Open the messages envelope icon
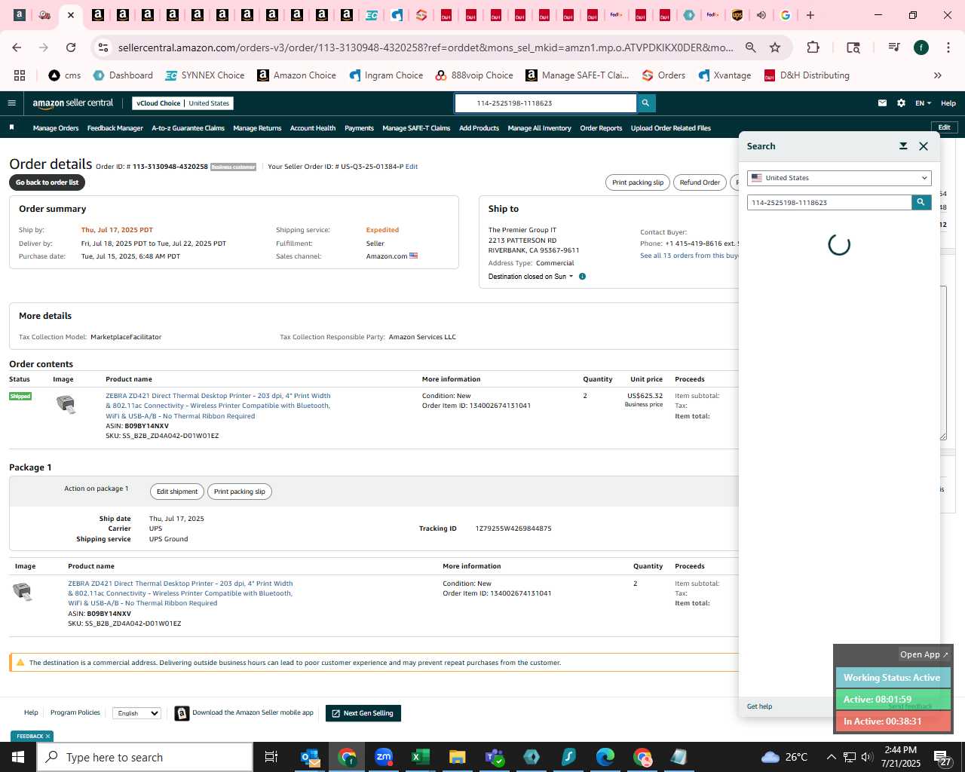This screenshot has height=772, width=965. (882, 103)
